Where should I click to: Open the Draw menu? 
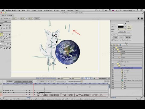point(34,10)
